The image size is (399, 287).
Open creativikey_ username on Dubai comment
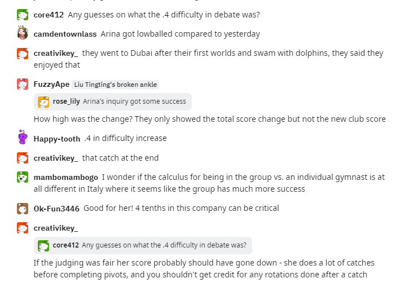coord(55,53)
